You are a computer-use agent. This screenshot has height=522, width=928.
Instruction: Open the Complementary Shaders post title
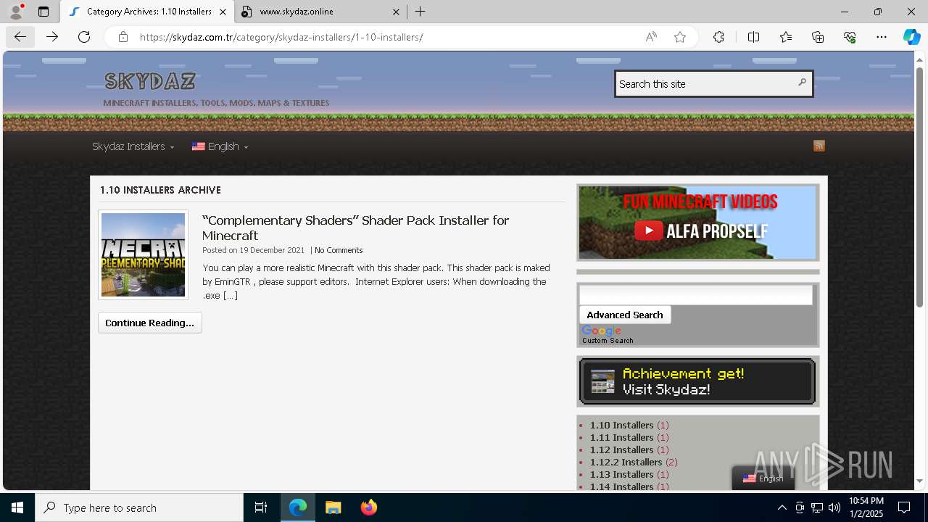pyautogui.click(x=355, y=228)
